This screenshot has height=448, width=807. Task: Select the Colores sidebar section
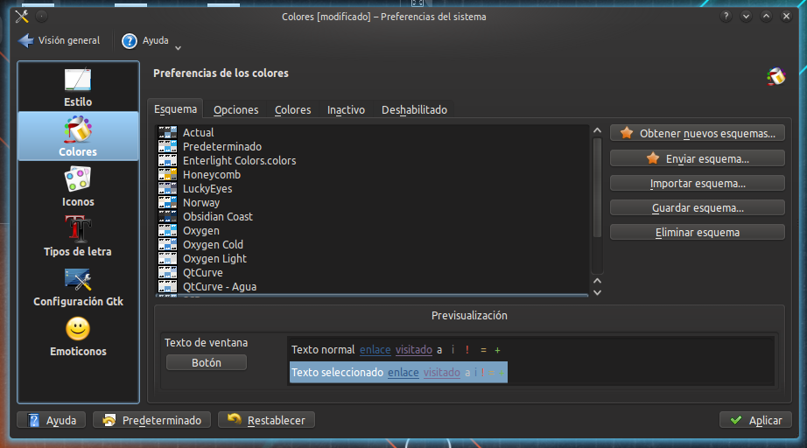[x=78, y=136]
